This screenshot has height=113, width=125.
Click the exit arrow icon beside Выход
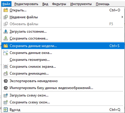click(x=6, y=110)
